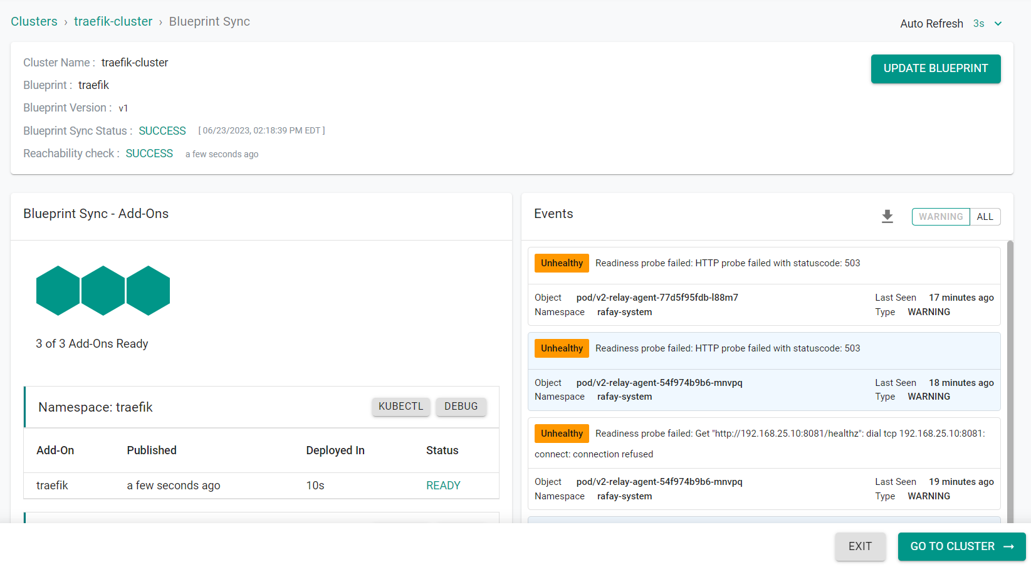Click the first add-on hexagon icon

pyautogui.click(x=58, y=291)
